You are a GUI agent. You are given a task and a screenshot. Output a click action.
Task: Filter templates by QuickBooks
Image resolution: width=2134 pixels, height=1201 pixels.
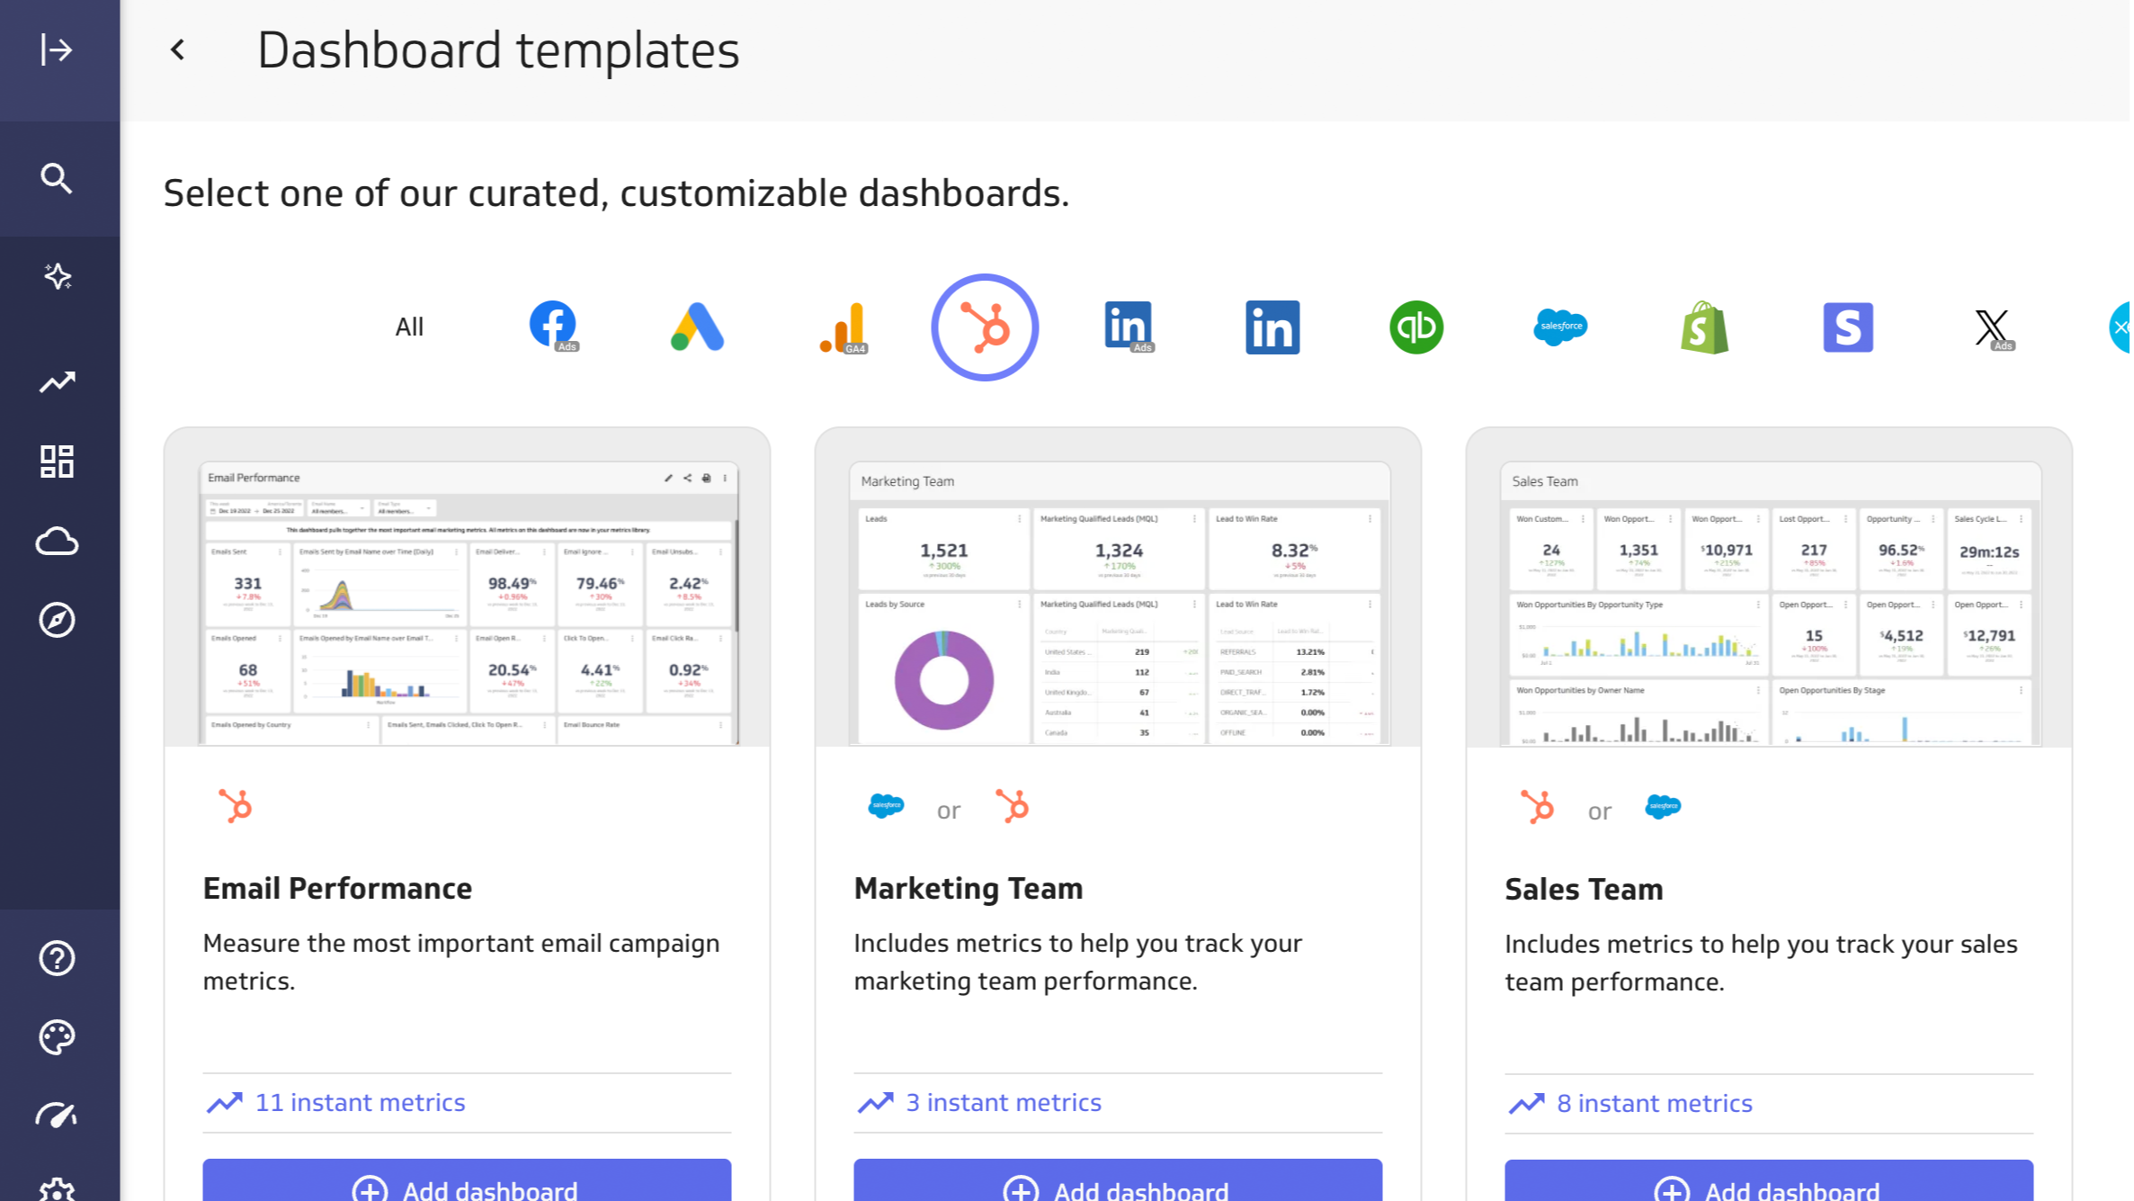click(1416, 327)
